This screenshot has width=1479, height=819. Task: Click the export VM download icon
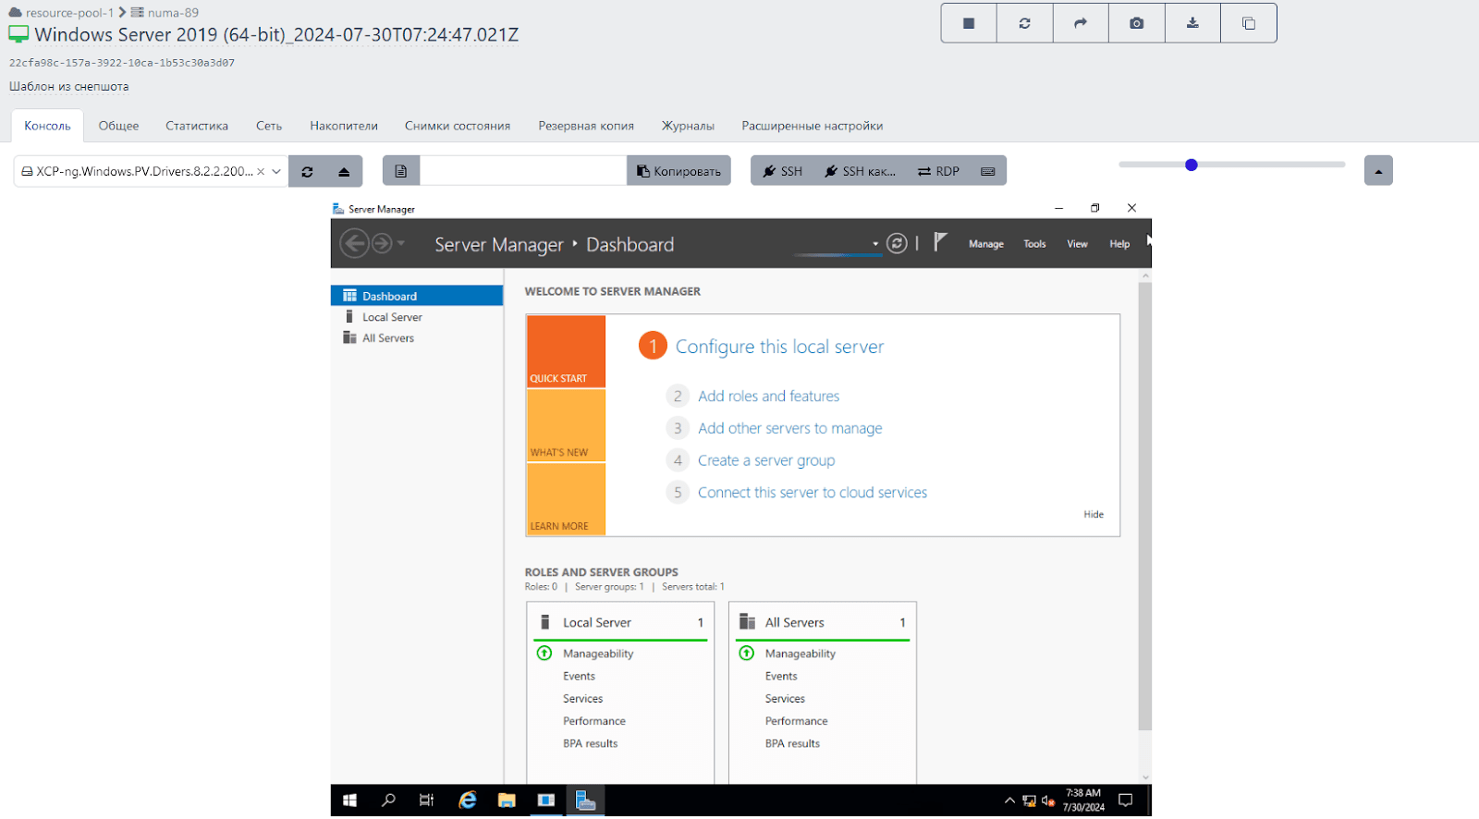coord(1192,23)
